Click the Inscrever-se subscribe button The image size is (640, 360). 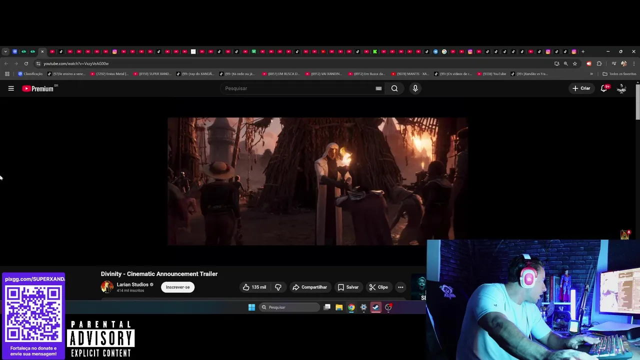coord(177,287)
